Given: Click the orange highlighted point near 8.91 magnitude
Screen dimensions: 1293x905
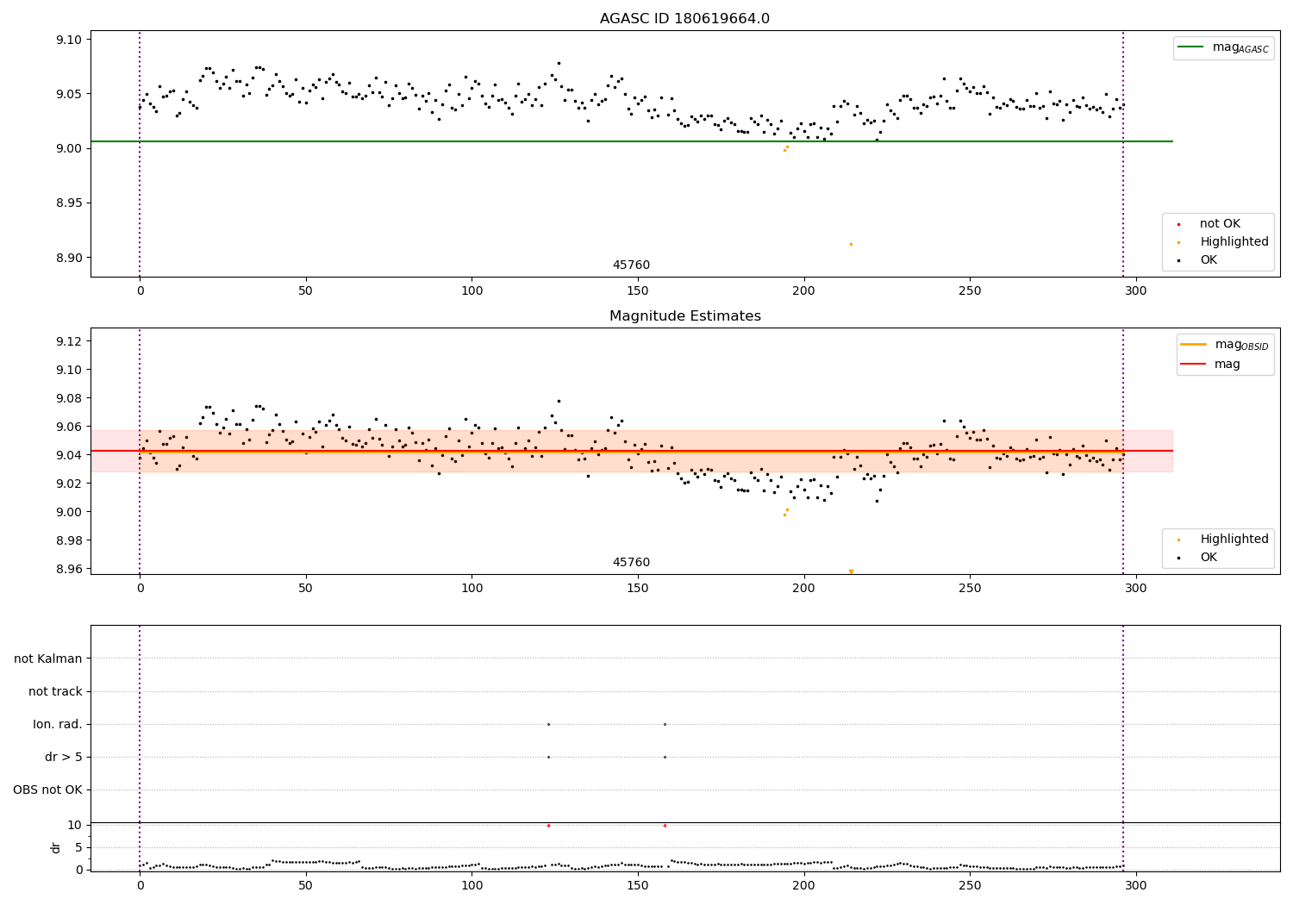Looking at the screenshot, I should point(851,244).
